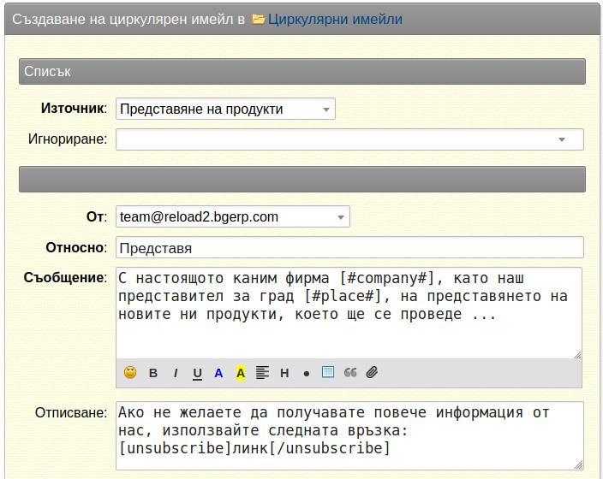Click the Относно subject field
The height and width of the screenshot is (479, 603).
(349, 248)
